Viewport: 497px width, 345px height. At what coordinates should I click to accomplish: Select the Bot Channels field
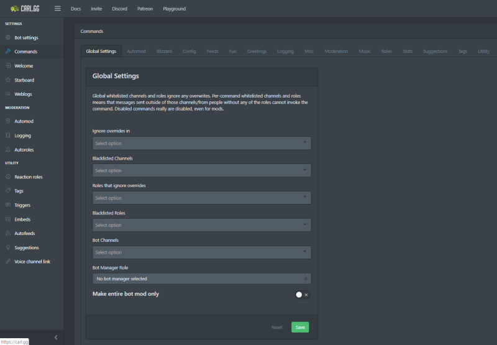201,252
